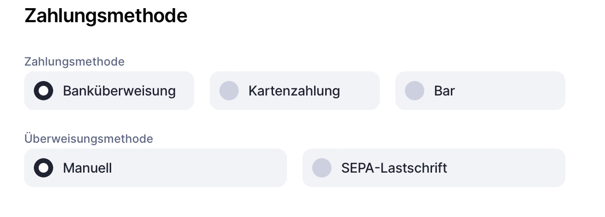The width and height of the screenshot is (605, 217).
Task: Click the "SEPA-Lastschrift" option label text
Action: 394,168
